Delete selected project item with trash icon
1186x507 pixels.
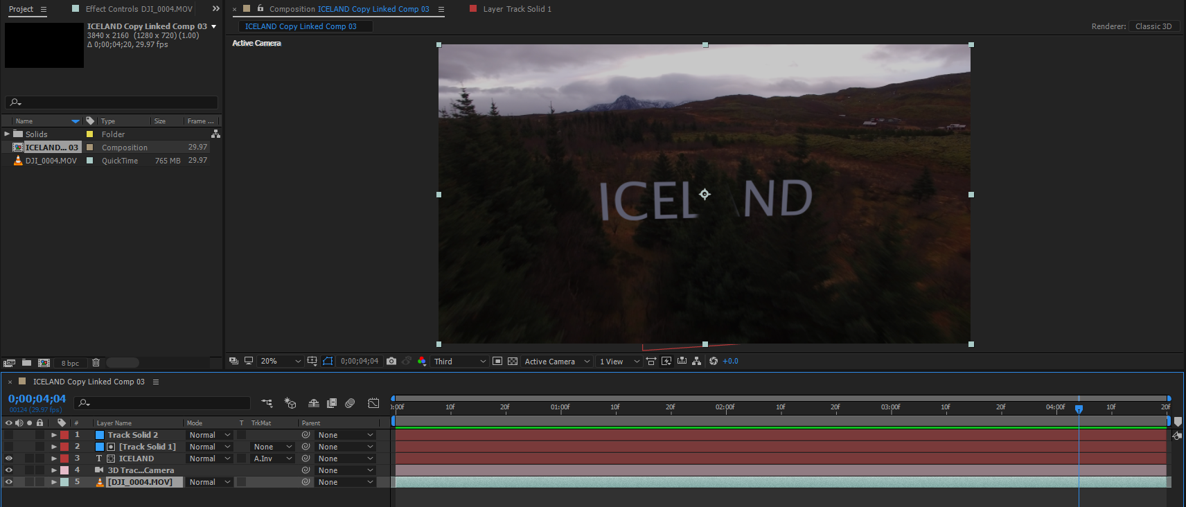click(96, 363)
